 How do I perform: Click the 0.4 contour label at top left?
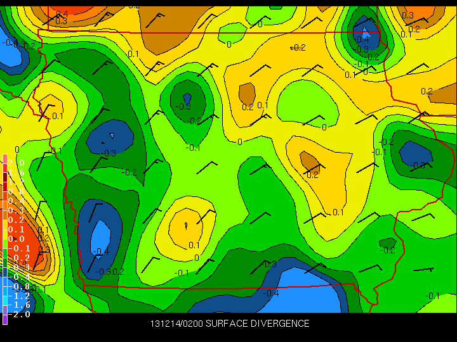pyautogui.click(x=62, y=13)
